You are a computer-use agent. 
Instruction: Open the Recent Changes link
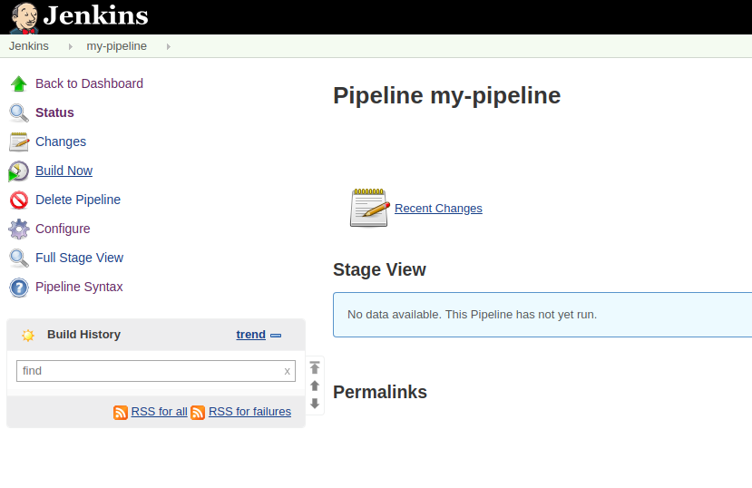click(438, 208)
